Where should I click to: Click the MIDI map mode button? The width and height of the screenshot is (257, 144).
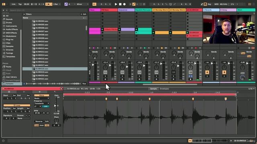pyautogui.click(x=216, y=4)
